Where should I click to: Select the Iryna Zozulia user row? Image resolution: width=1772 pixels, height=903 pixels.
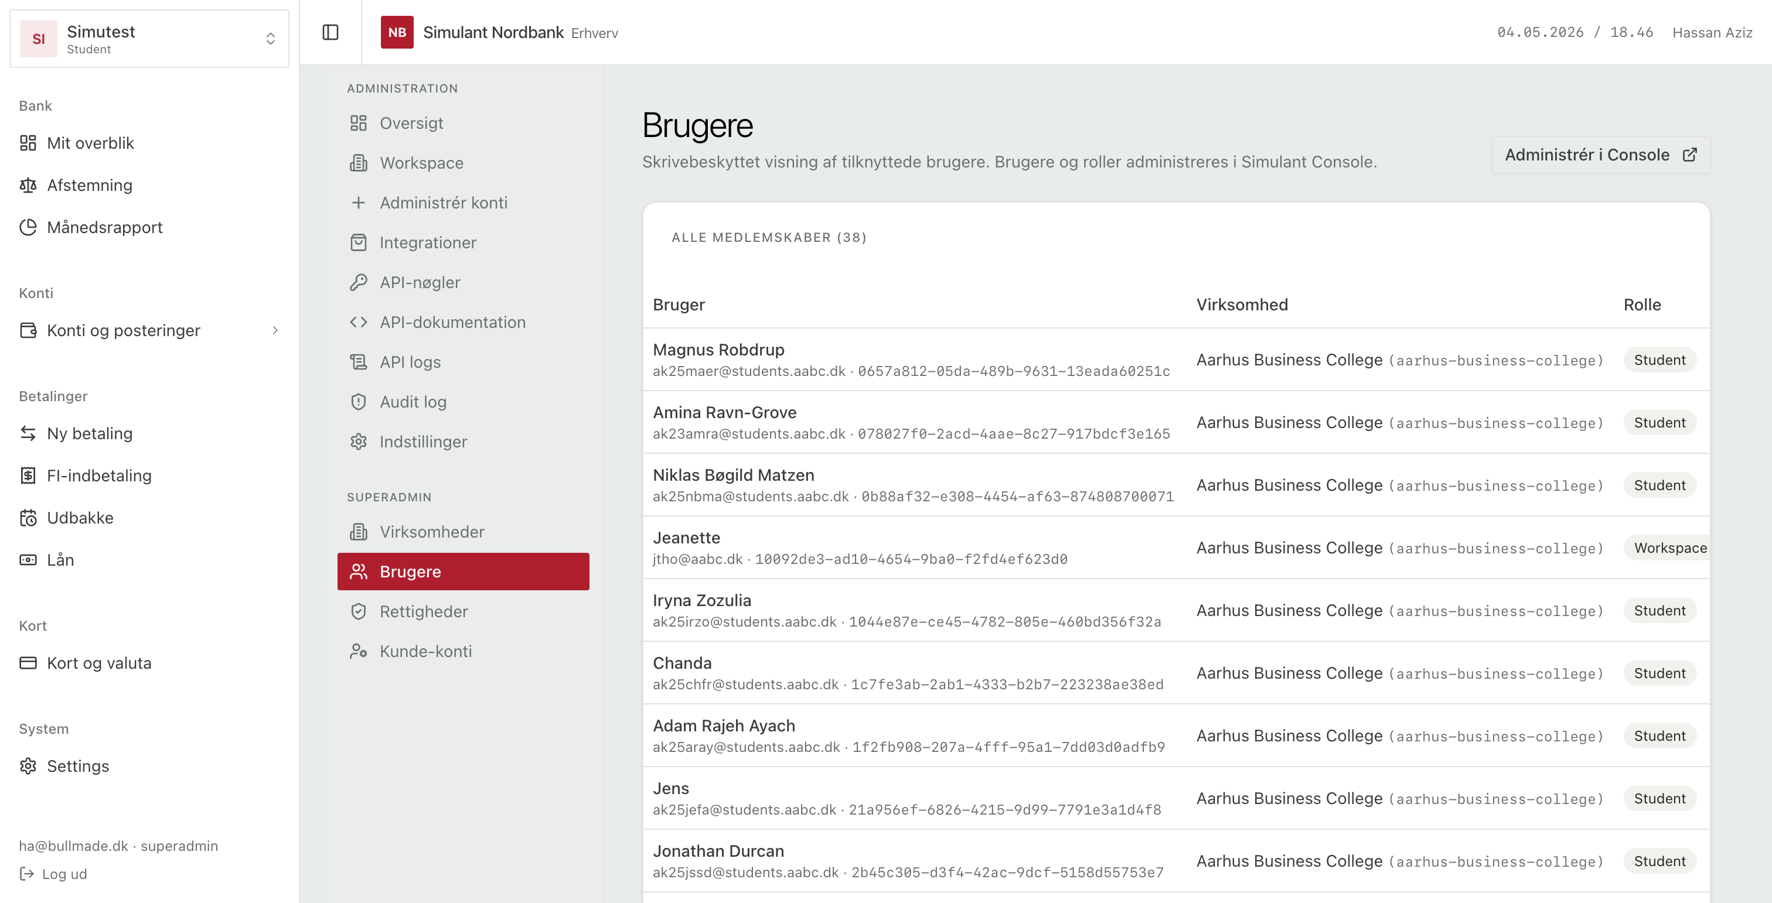tap(1176, 610)
